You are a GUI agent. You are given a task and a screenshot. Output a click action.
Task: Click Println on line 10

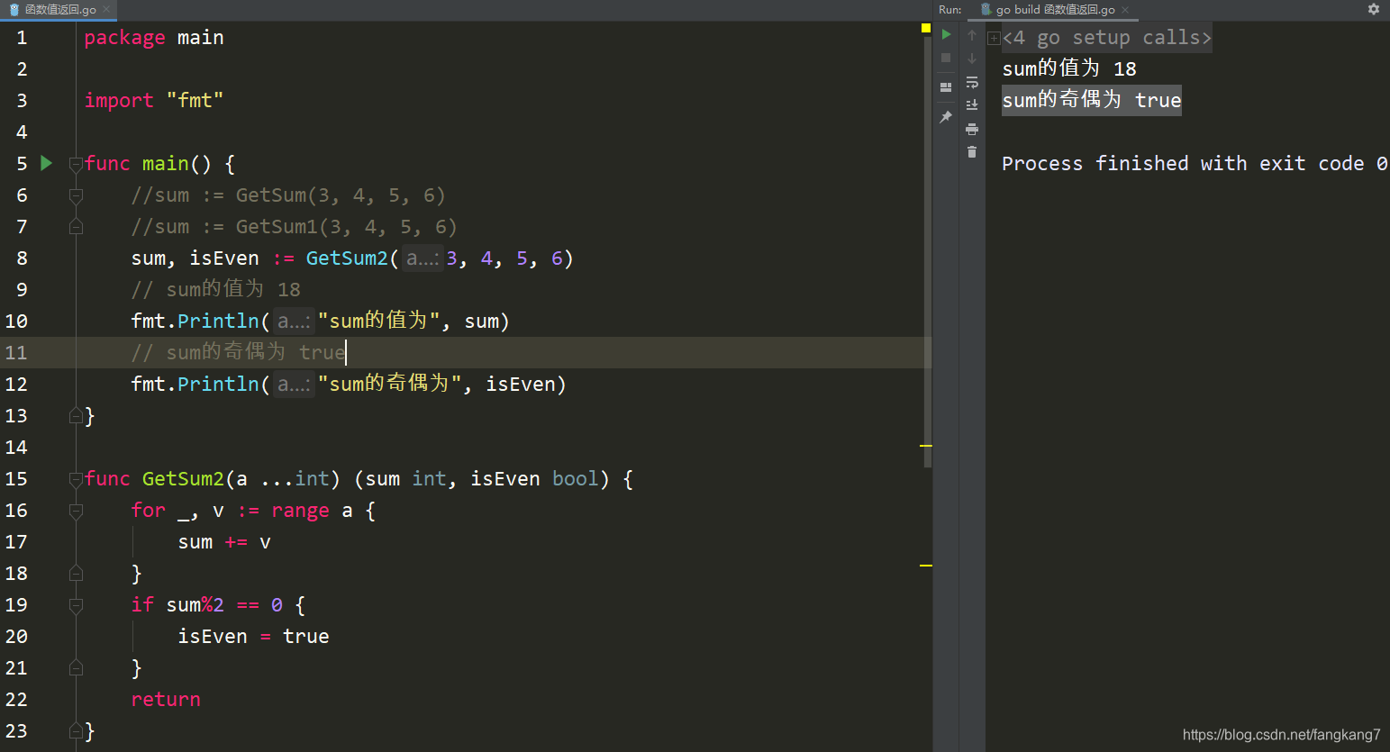tap(219, 322)
